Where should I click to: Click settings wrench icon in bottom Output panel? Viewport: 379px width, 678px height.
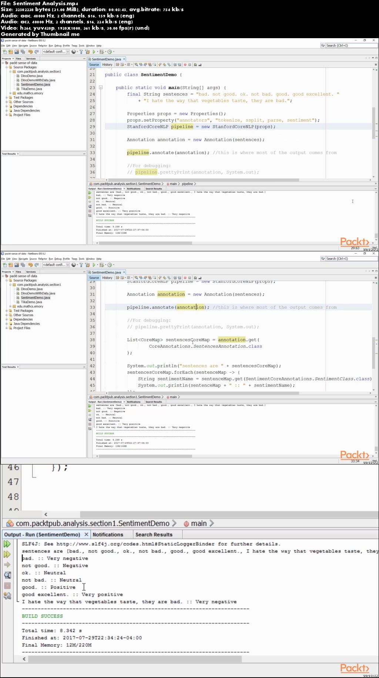tap(7, 596)
